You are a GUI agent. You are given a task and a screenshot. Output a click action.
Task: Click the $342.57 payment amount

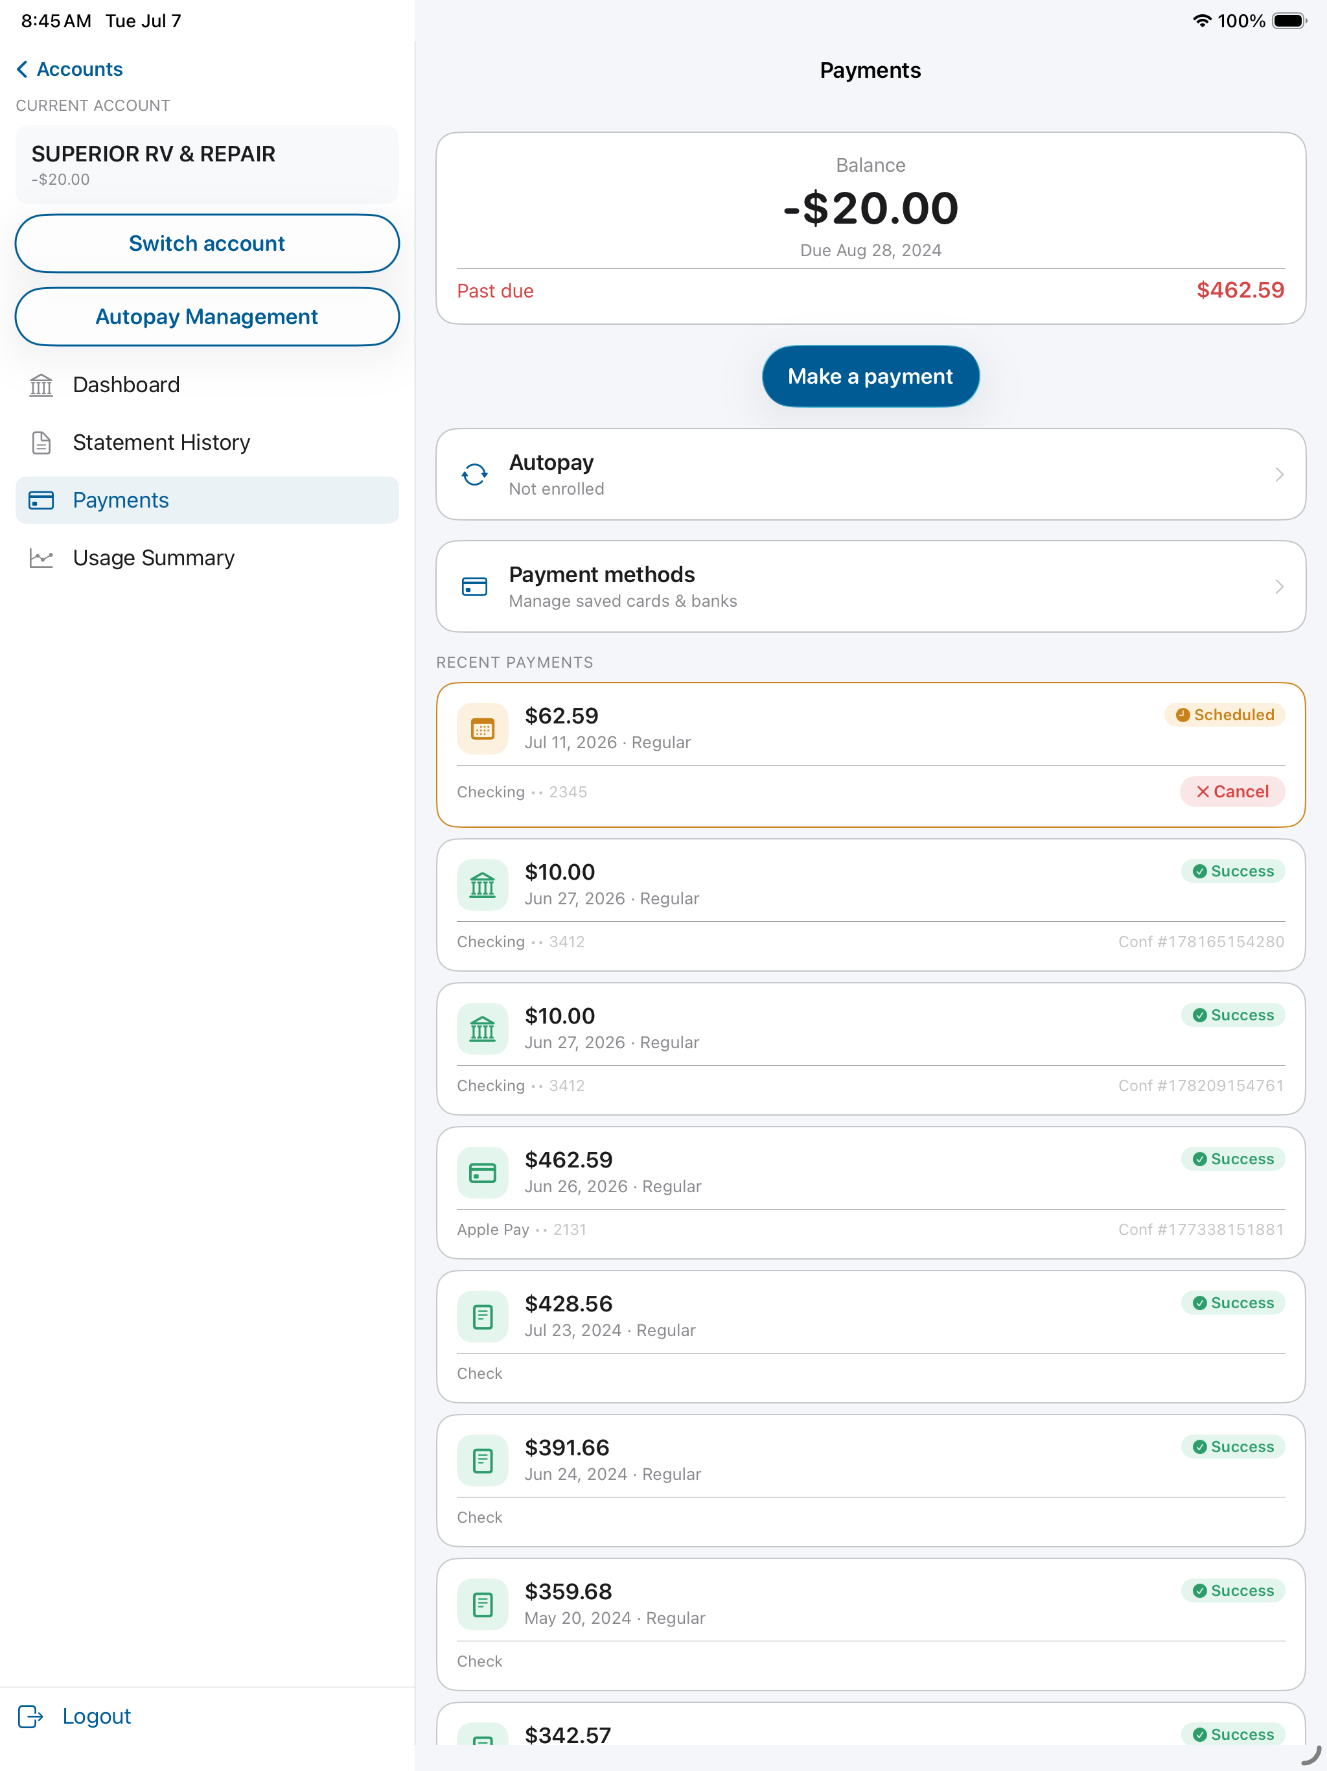(x=568, y=1735)
